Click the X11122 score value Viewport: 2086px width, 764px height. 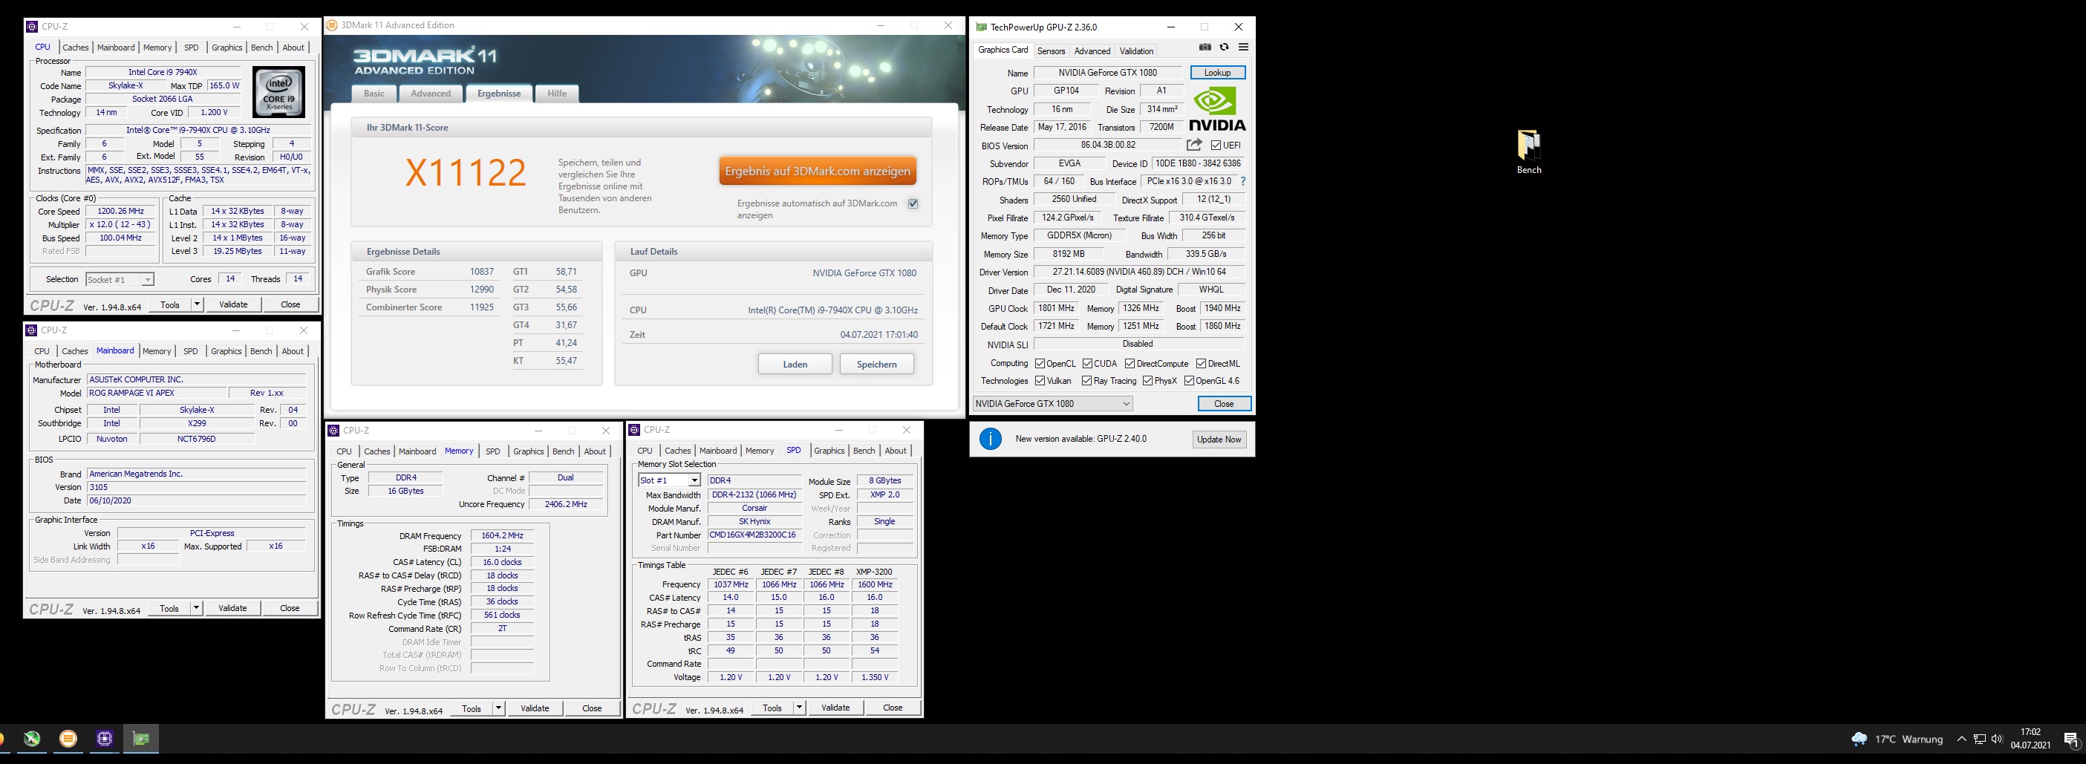pos(466,172)
